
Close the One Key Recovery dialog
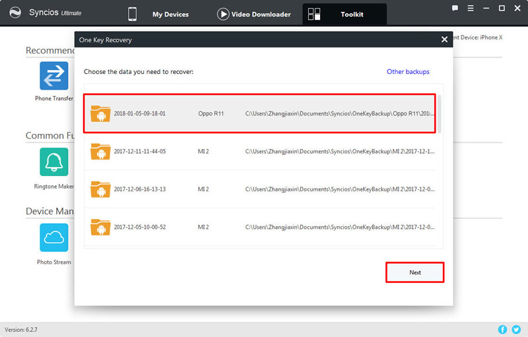pyautogui.click(x=444, y=40)
